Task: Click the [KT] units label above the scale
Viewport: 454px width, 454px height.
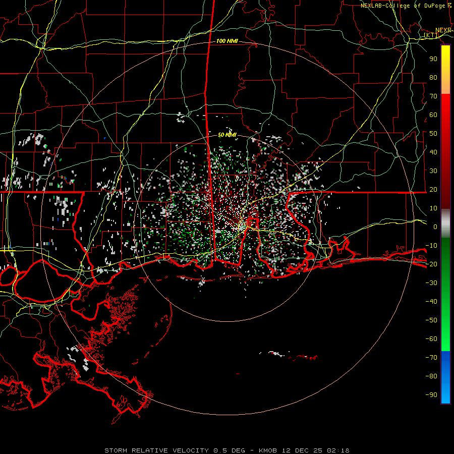Action: 431,35
